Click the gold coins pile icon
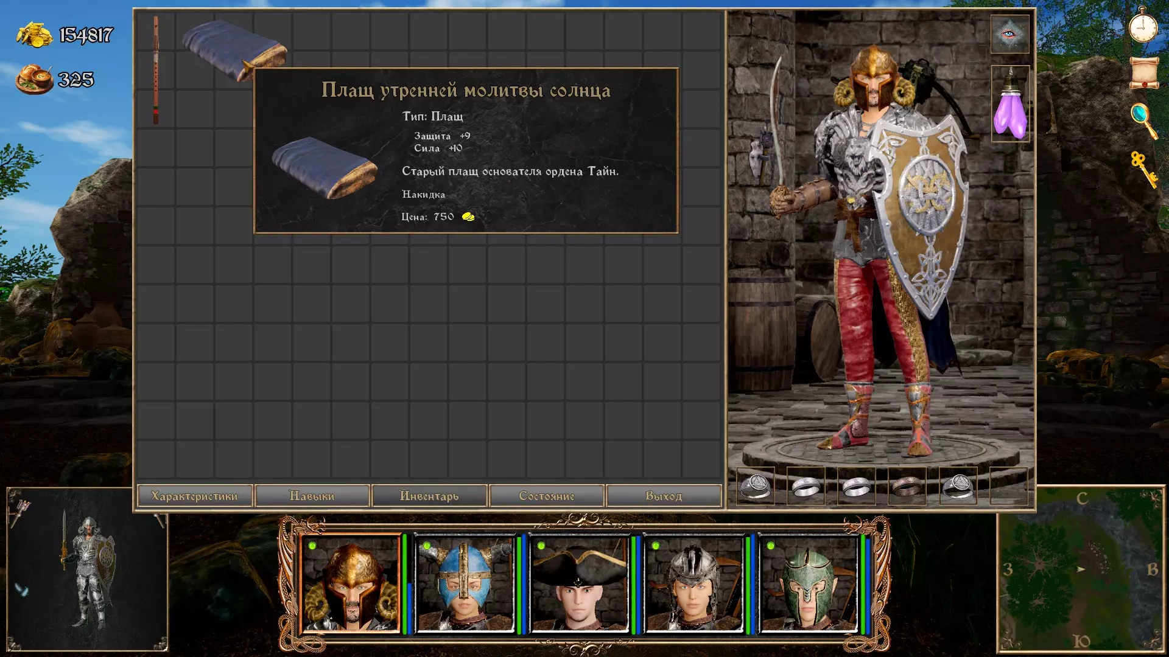The height and width of the screenshot is (657, 1169). point(34,34)
